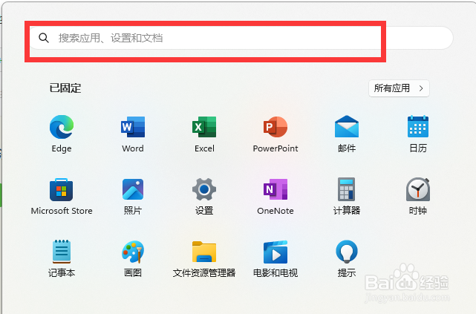
Task: Open 设置 settings gear icon
Action: [x=204, y=189]
